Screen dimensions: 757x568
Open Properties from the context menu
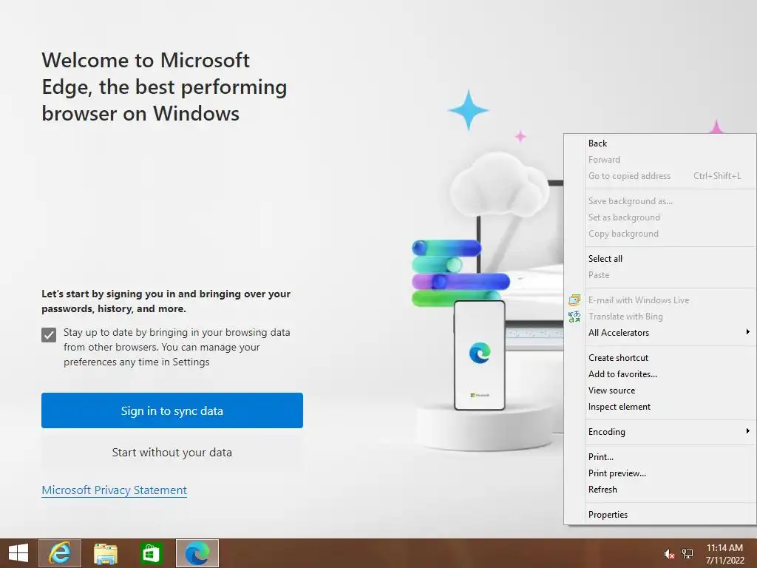[660, 515]
